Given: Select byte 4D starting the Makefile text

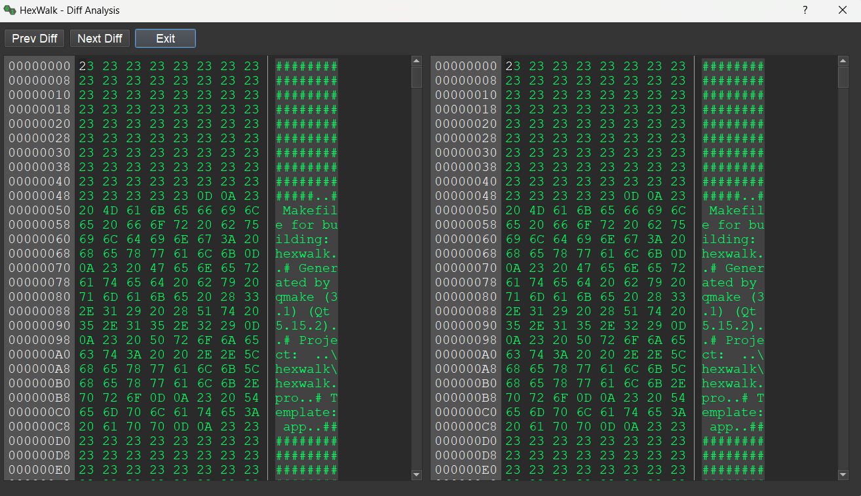Looking at the screenshot, I should (110, 210).
